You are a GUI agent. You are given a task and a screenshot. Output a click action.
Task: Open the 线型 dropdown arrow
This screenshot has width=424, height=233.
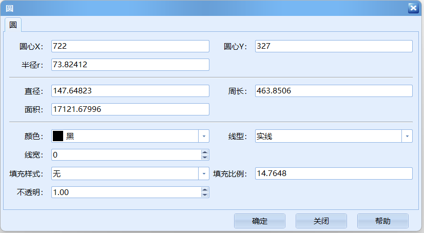(407, 136)
